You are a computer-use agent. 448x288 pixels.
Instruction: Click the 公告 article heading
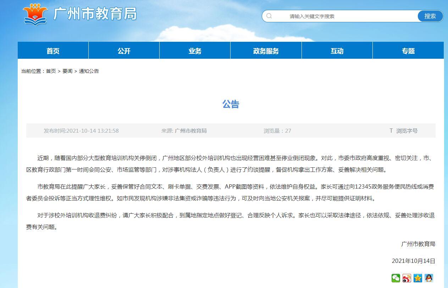coord(231,104)
